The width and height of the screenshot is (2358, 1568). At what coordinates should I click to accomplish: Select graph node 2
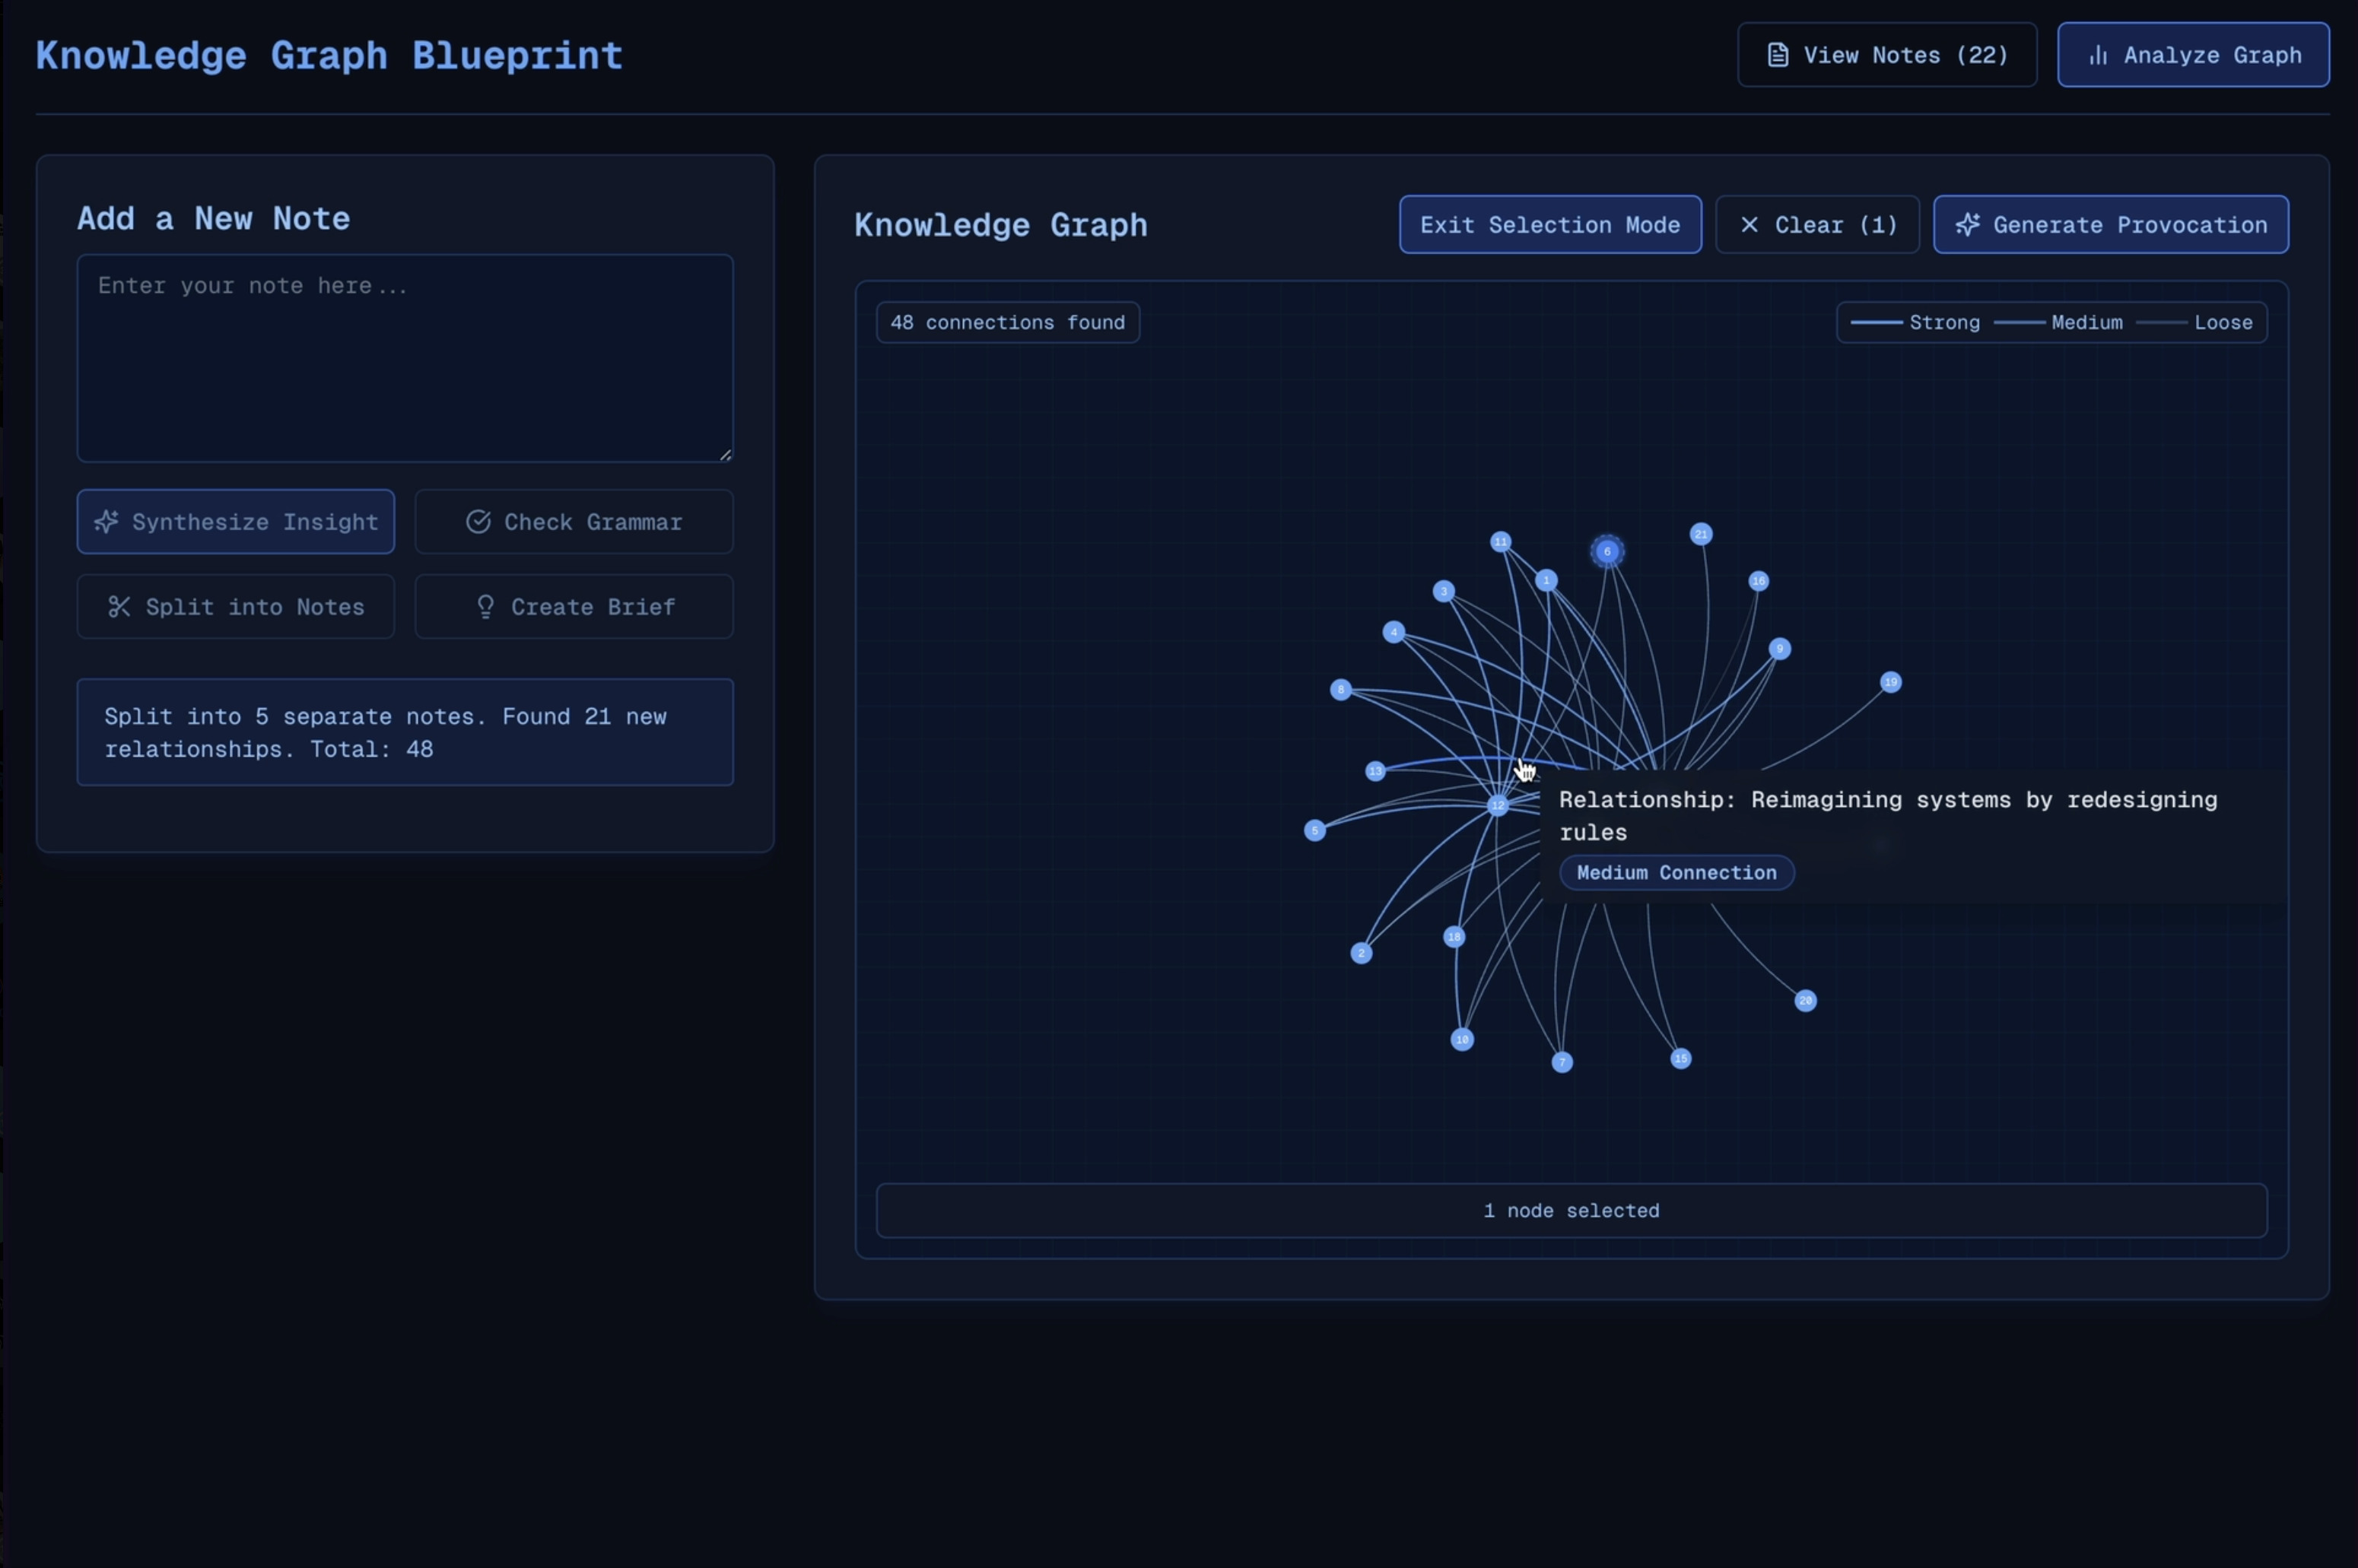point(1361,953)
